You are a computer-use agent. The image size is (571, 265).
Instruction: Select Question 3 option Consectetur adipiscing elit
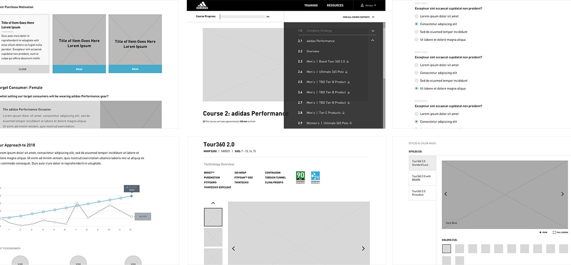416,24
